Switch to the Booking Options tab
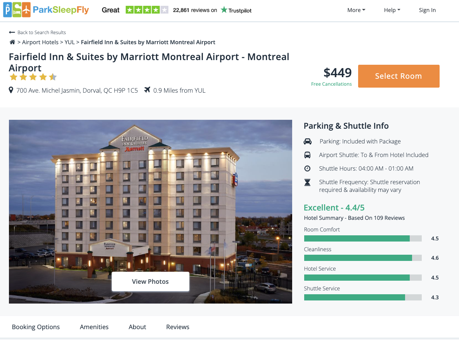 click(x=36, y=327)
